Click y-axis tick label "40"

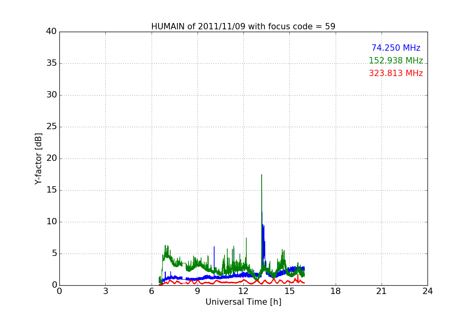click(51, 32)
